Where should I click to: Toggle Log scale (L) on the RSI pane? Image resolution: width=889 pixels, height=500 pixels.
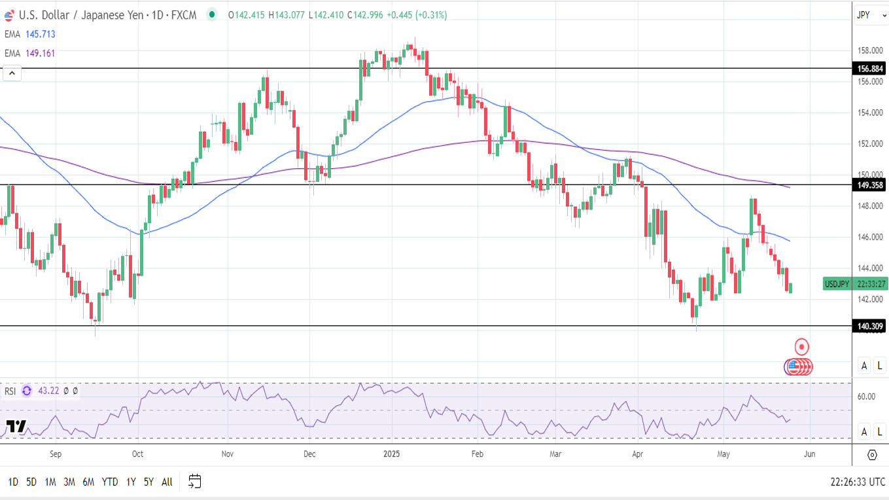[880, 431]
